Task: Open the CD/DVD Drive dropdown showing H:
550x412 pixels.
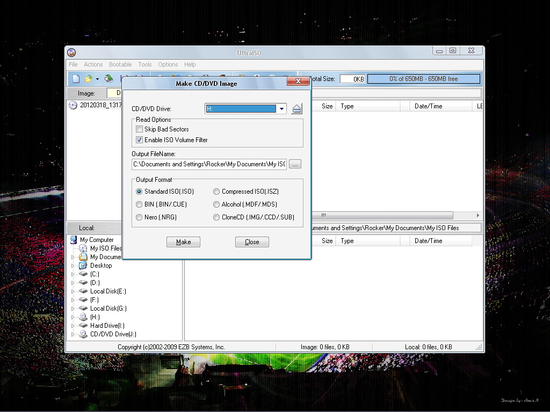Action: (245, 108)
